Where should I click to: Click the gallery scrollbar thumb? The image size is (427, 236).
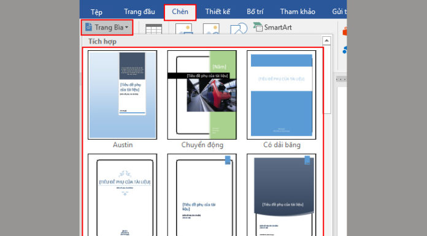coord(326,80)
